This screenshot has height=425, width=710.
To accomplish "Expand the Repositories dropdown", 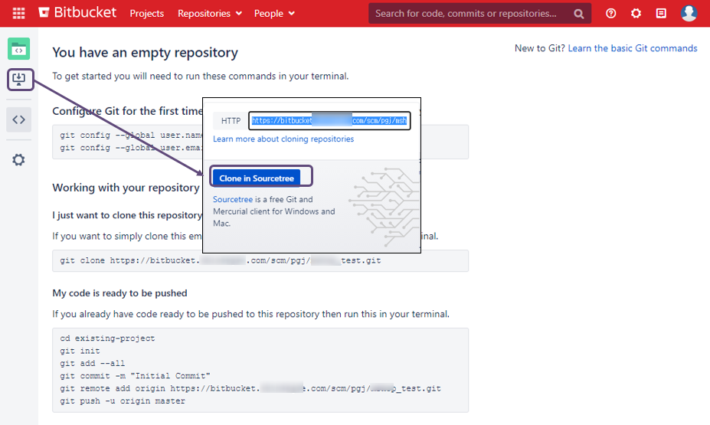I will (210, 14).
